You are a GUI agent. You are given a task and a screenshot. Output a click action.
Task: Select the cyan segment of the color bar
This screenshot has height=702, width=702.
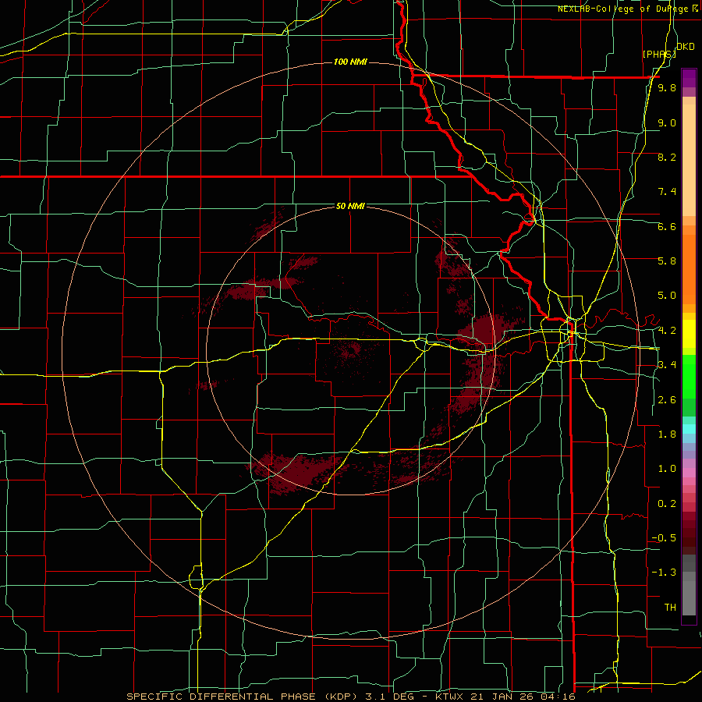pyautogui.click(x=689, y=429)
